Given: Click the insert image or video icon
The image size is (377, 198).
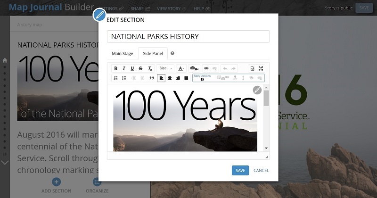Looking at the screenshot, I should click(194, 68).
